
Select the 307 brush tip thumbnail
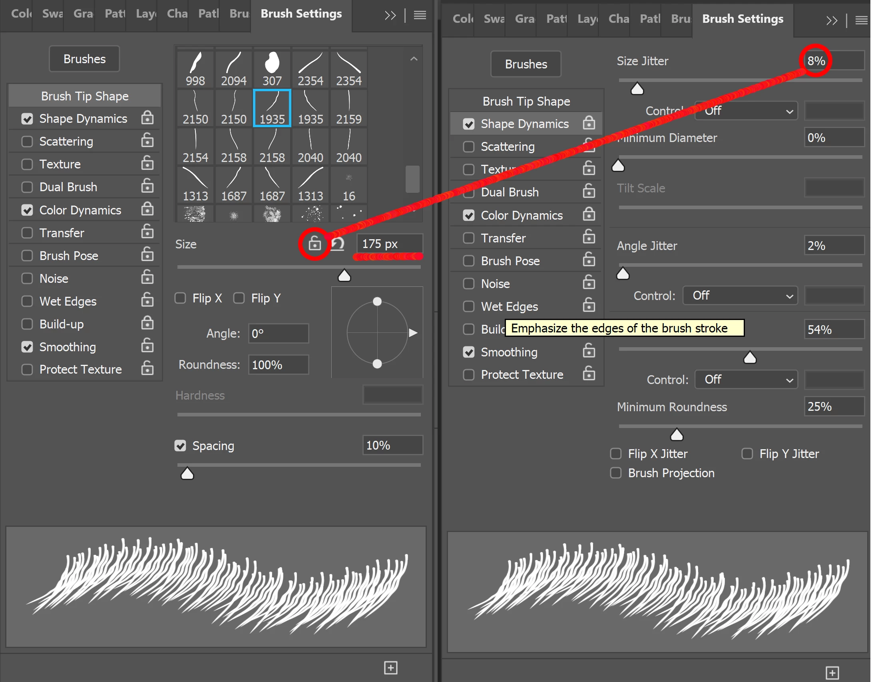(272, 69)
